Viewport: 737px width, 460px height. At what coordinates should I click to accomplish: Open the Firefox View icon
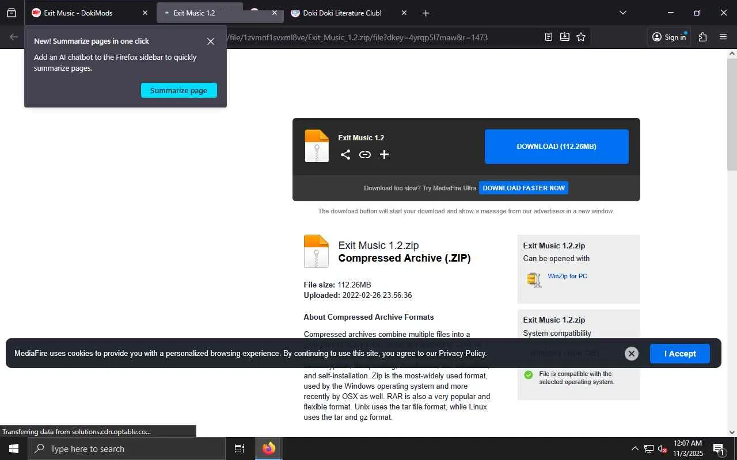(12, 13)
